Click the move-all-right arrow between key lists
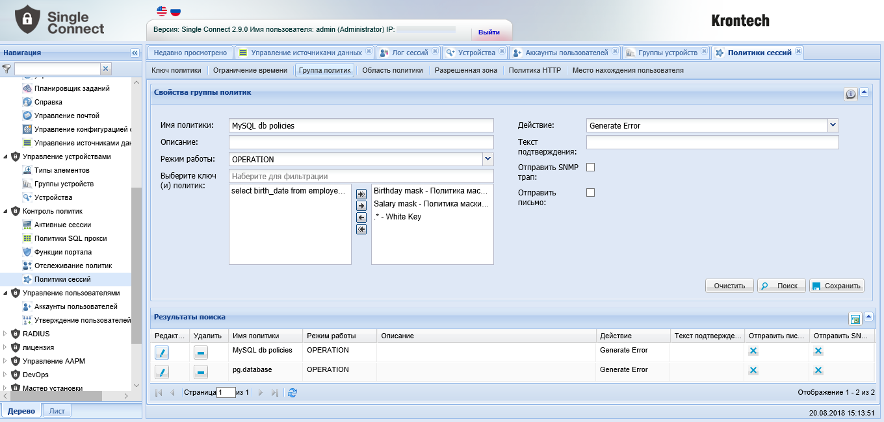Image resolution: width=884 pixels, height=422 pixels. point(361,193)
